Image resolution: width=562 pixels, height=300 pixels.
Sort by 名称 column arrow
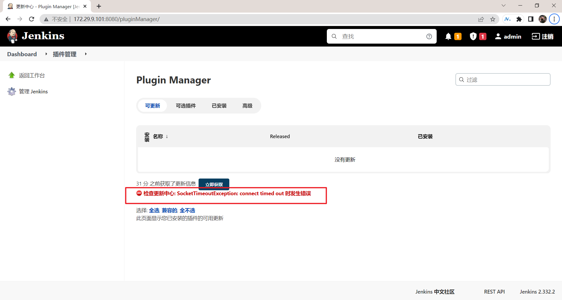167,136
